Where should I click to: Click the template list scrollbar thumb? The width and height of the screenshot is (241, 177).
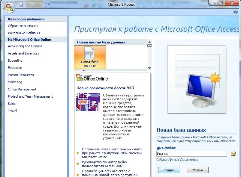(149, 46)
